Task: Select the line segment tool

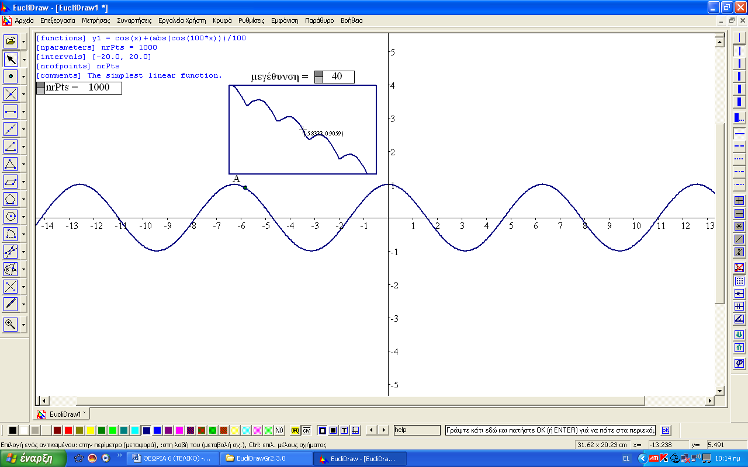Action: [x=11, y=111]
